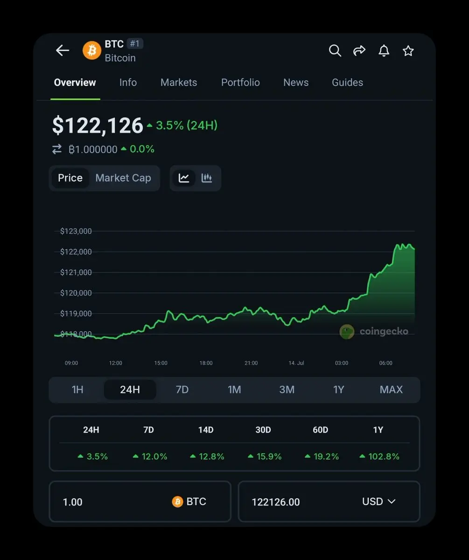Go back using the left arrow
Image resolution: width=469 pixels, height=560 pixels.
click(x=63, y=50)
